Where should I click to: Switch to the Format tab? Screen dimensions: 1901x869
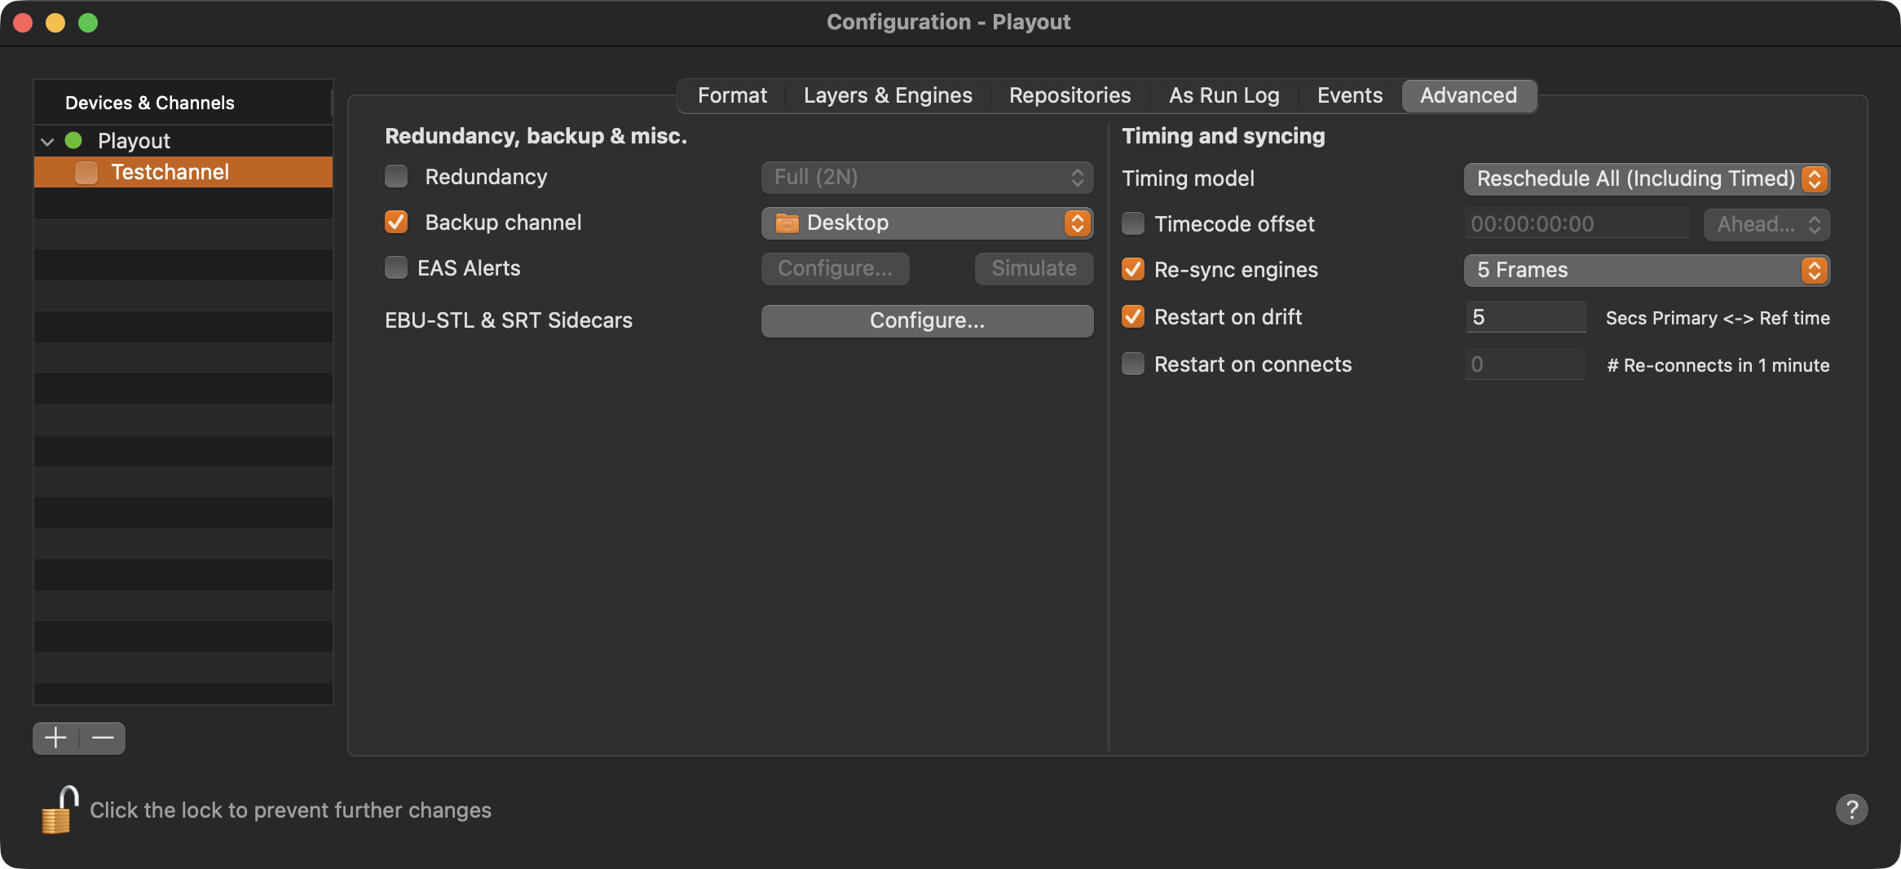732,95
